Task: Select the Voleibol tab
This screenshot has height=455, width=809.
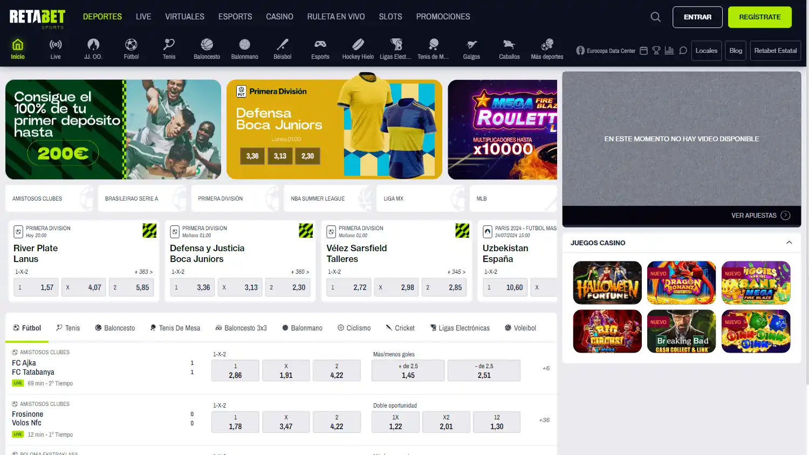Action: [x=520, y=328]
